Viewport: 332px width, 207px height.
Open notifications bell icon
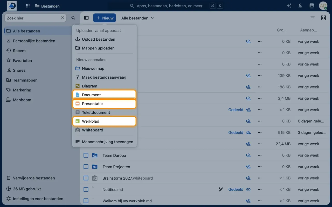pyautogui.click(x=300, y=6)
